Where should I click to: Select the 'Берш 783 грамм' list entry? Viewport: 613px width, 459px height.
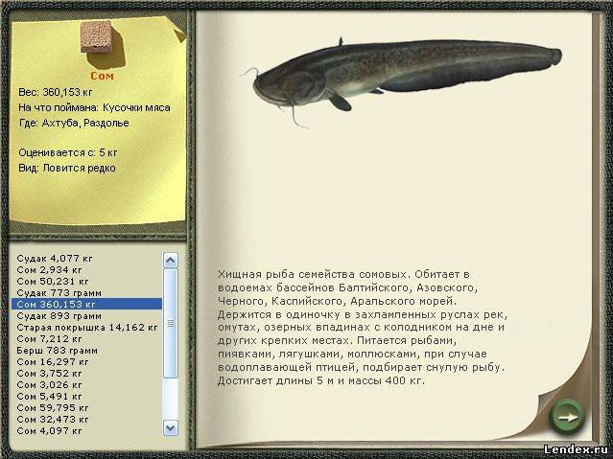57,351
